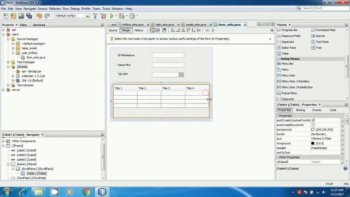Click the Palette panel vertical scrollbar

347,66
